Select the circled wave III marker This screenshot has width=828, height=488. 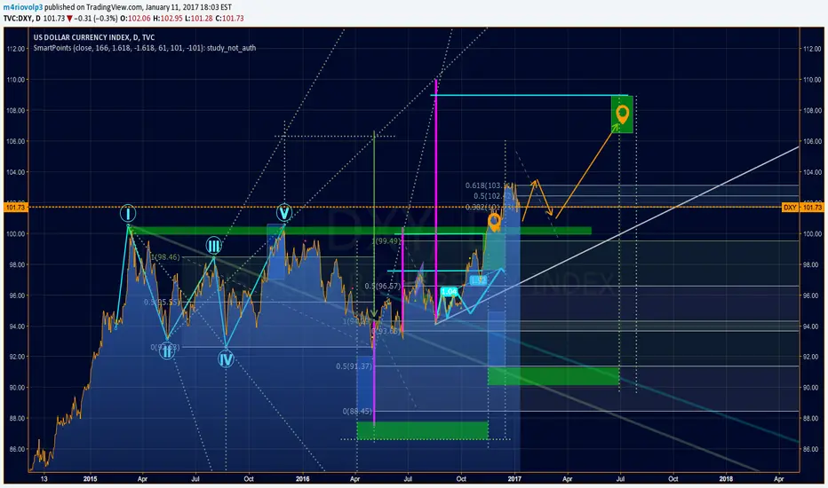tap(213, 245)
